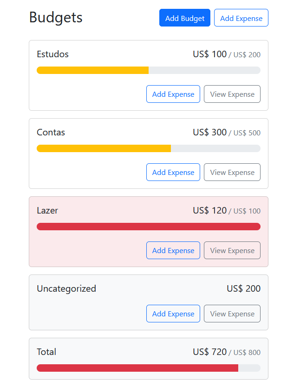Viewport: 287px width, 388px height.
Task: Add an expense to the Estudos budget
Action: tap(173, 94)
